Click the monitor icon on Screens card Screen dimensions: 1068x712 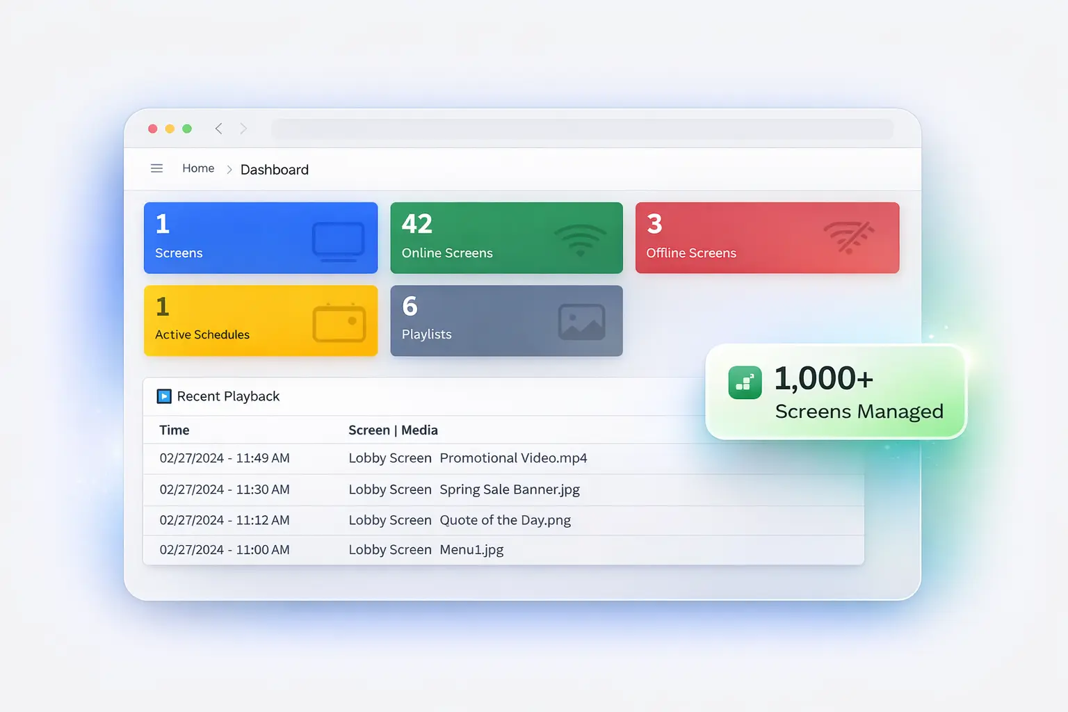tap(338, 241)
